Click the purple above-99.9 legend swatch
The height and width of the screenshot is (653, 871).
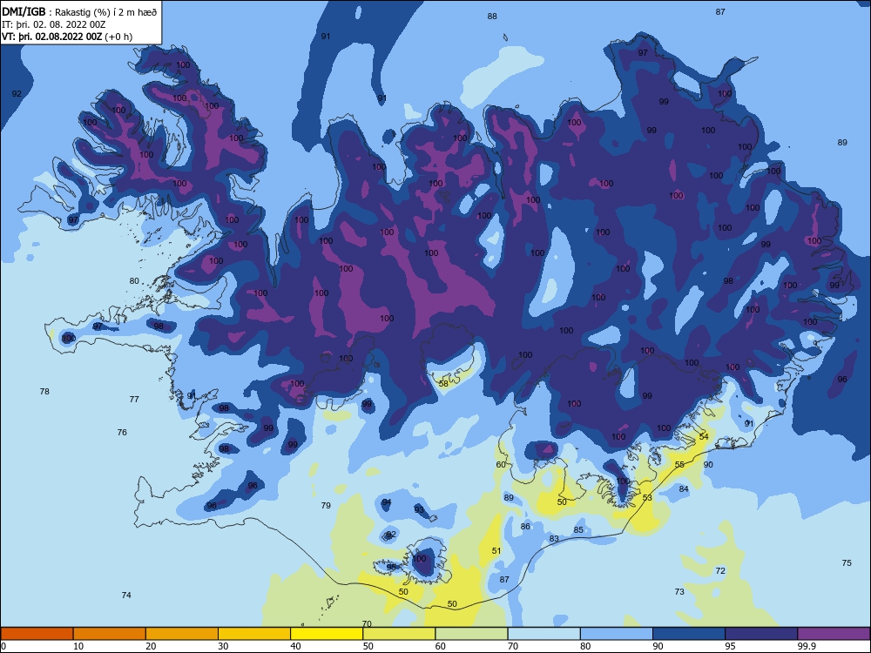pyautogui.click(x=834, y=634)
